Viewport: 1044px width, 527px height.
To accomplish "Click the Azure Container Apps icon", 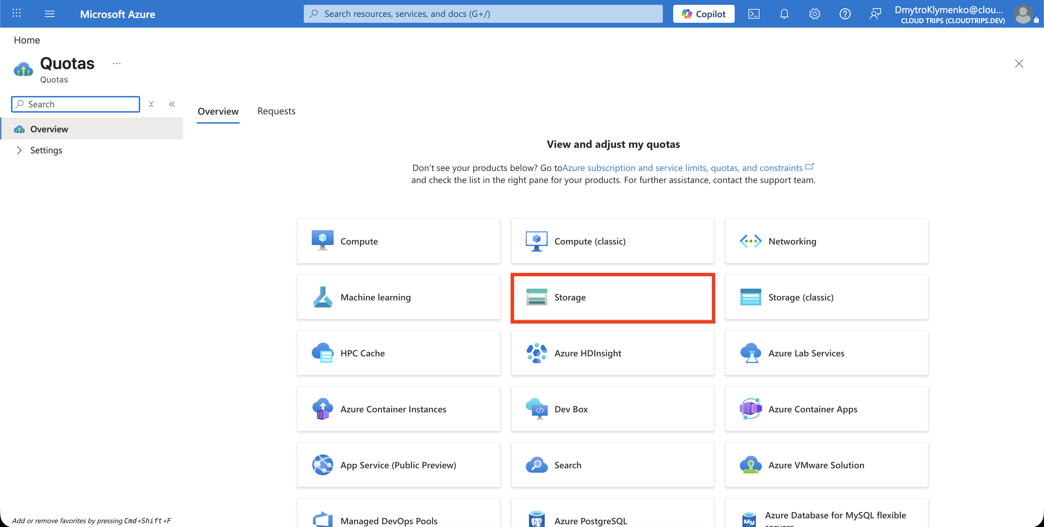I will [751, 409].
